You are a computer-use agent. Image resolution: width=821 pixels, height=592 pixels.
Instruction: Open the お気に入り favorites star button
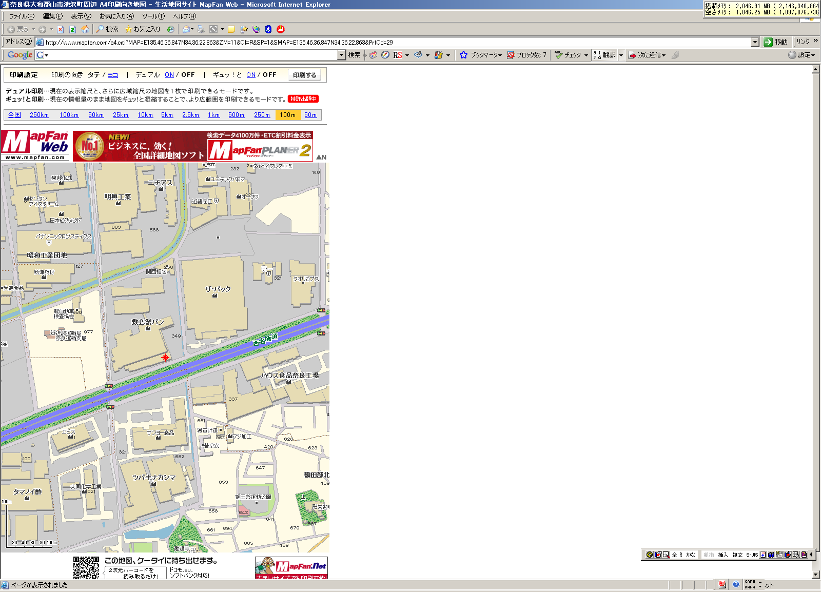pyautogui.click(x=143, y=29)
